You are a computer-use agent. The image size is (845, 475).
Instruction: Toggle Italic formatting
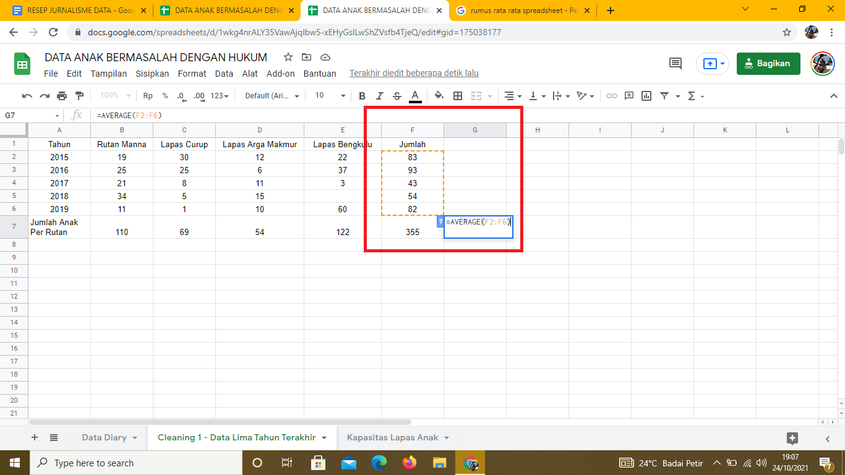coord(380,96)
